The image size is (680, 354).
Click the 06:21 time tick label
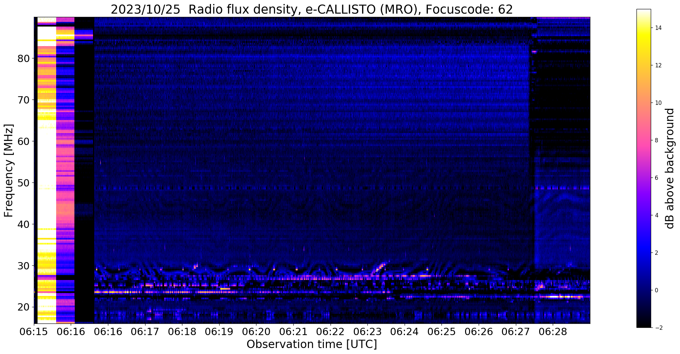[x=293, y=331]
